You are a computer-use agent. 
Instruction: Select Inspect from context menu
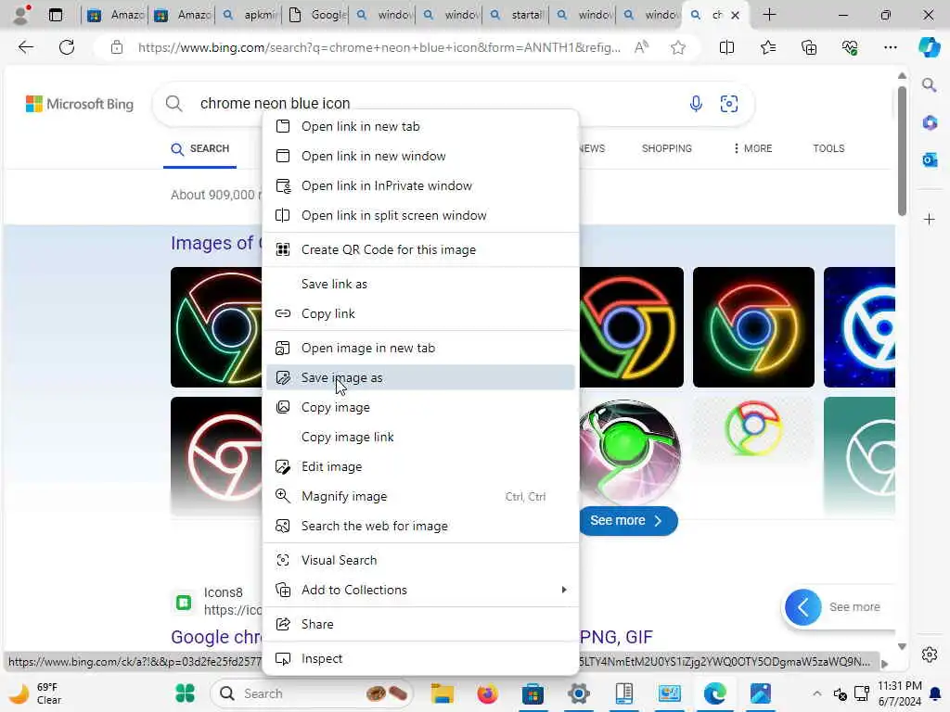[x=420, y=659]
